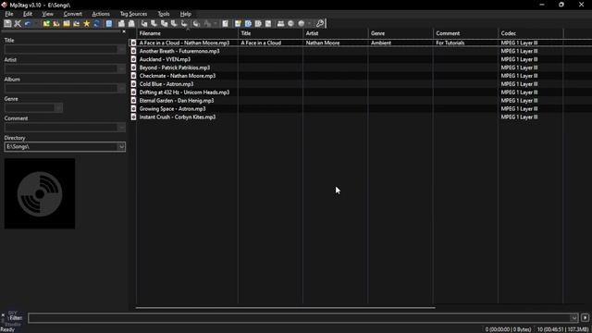This screenshot has width=592, height=333.
Task: Open the Tag Sources menu
Action: [133, 14]
